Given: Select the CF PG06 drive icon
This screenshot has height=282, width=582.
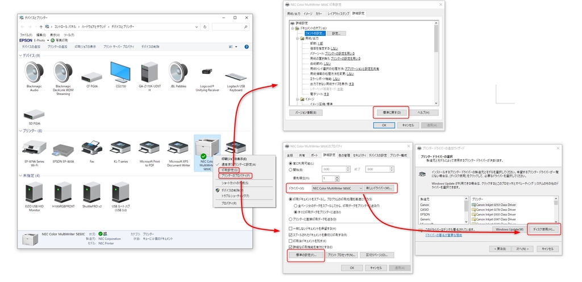Looking at the screenshot, I should pyautogui.click(x=92, y=77).
